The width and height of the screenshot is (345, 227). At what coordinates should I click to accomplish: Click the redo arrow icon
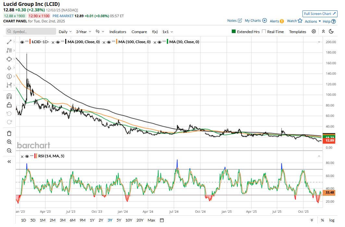[9, 122]
